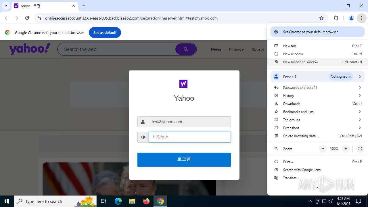Image resolution: width=368 pixels, height=207 pixels.
Task: Open network icon in system tray
Action: point(324,201)
